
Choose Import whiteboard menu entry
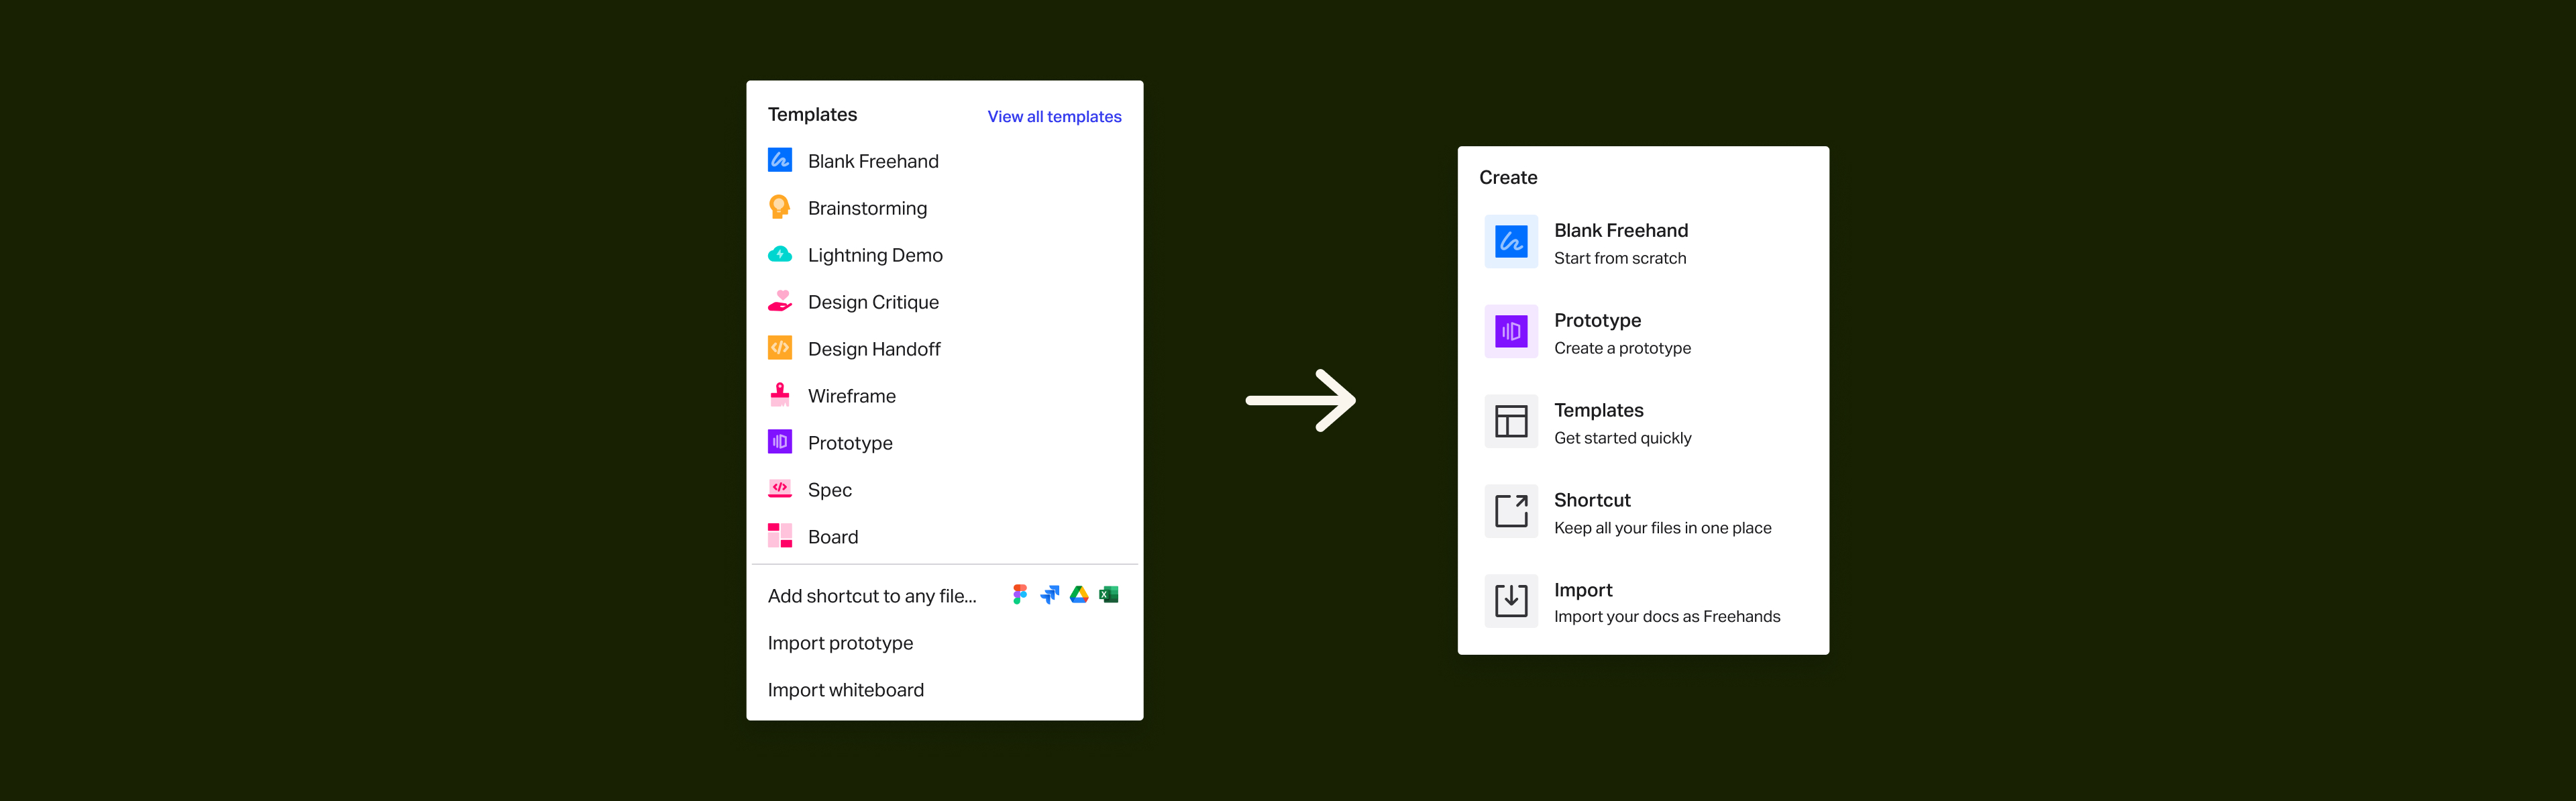tap(845, 690)
